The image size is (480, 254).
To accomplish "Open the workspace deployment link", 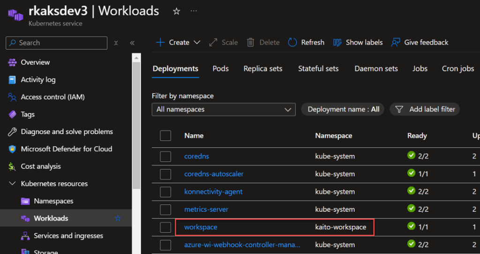I will (x=201, y=227).
